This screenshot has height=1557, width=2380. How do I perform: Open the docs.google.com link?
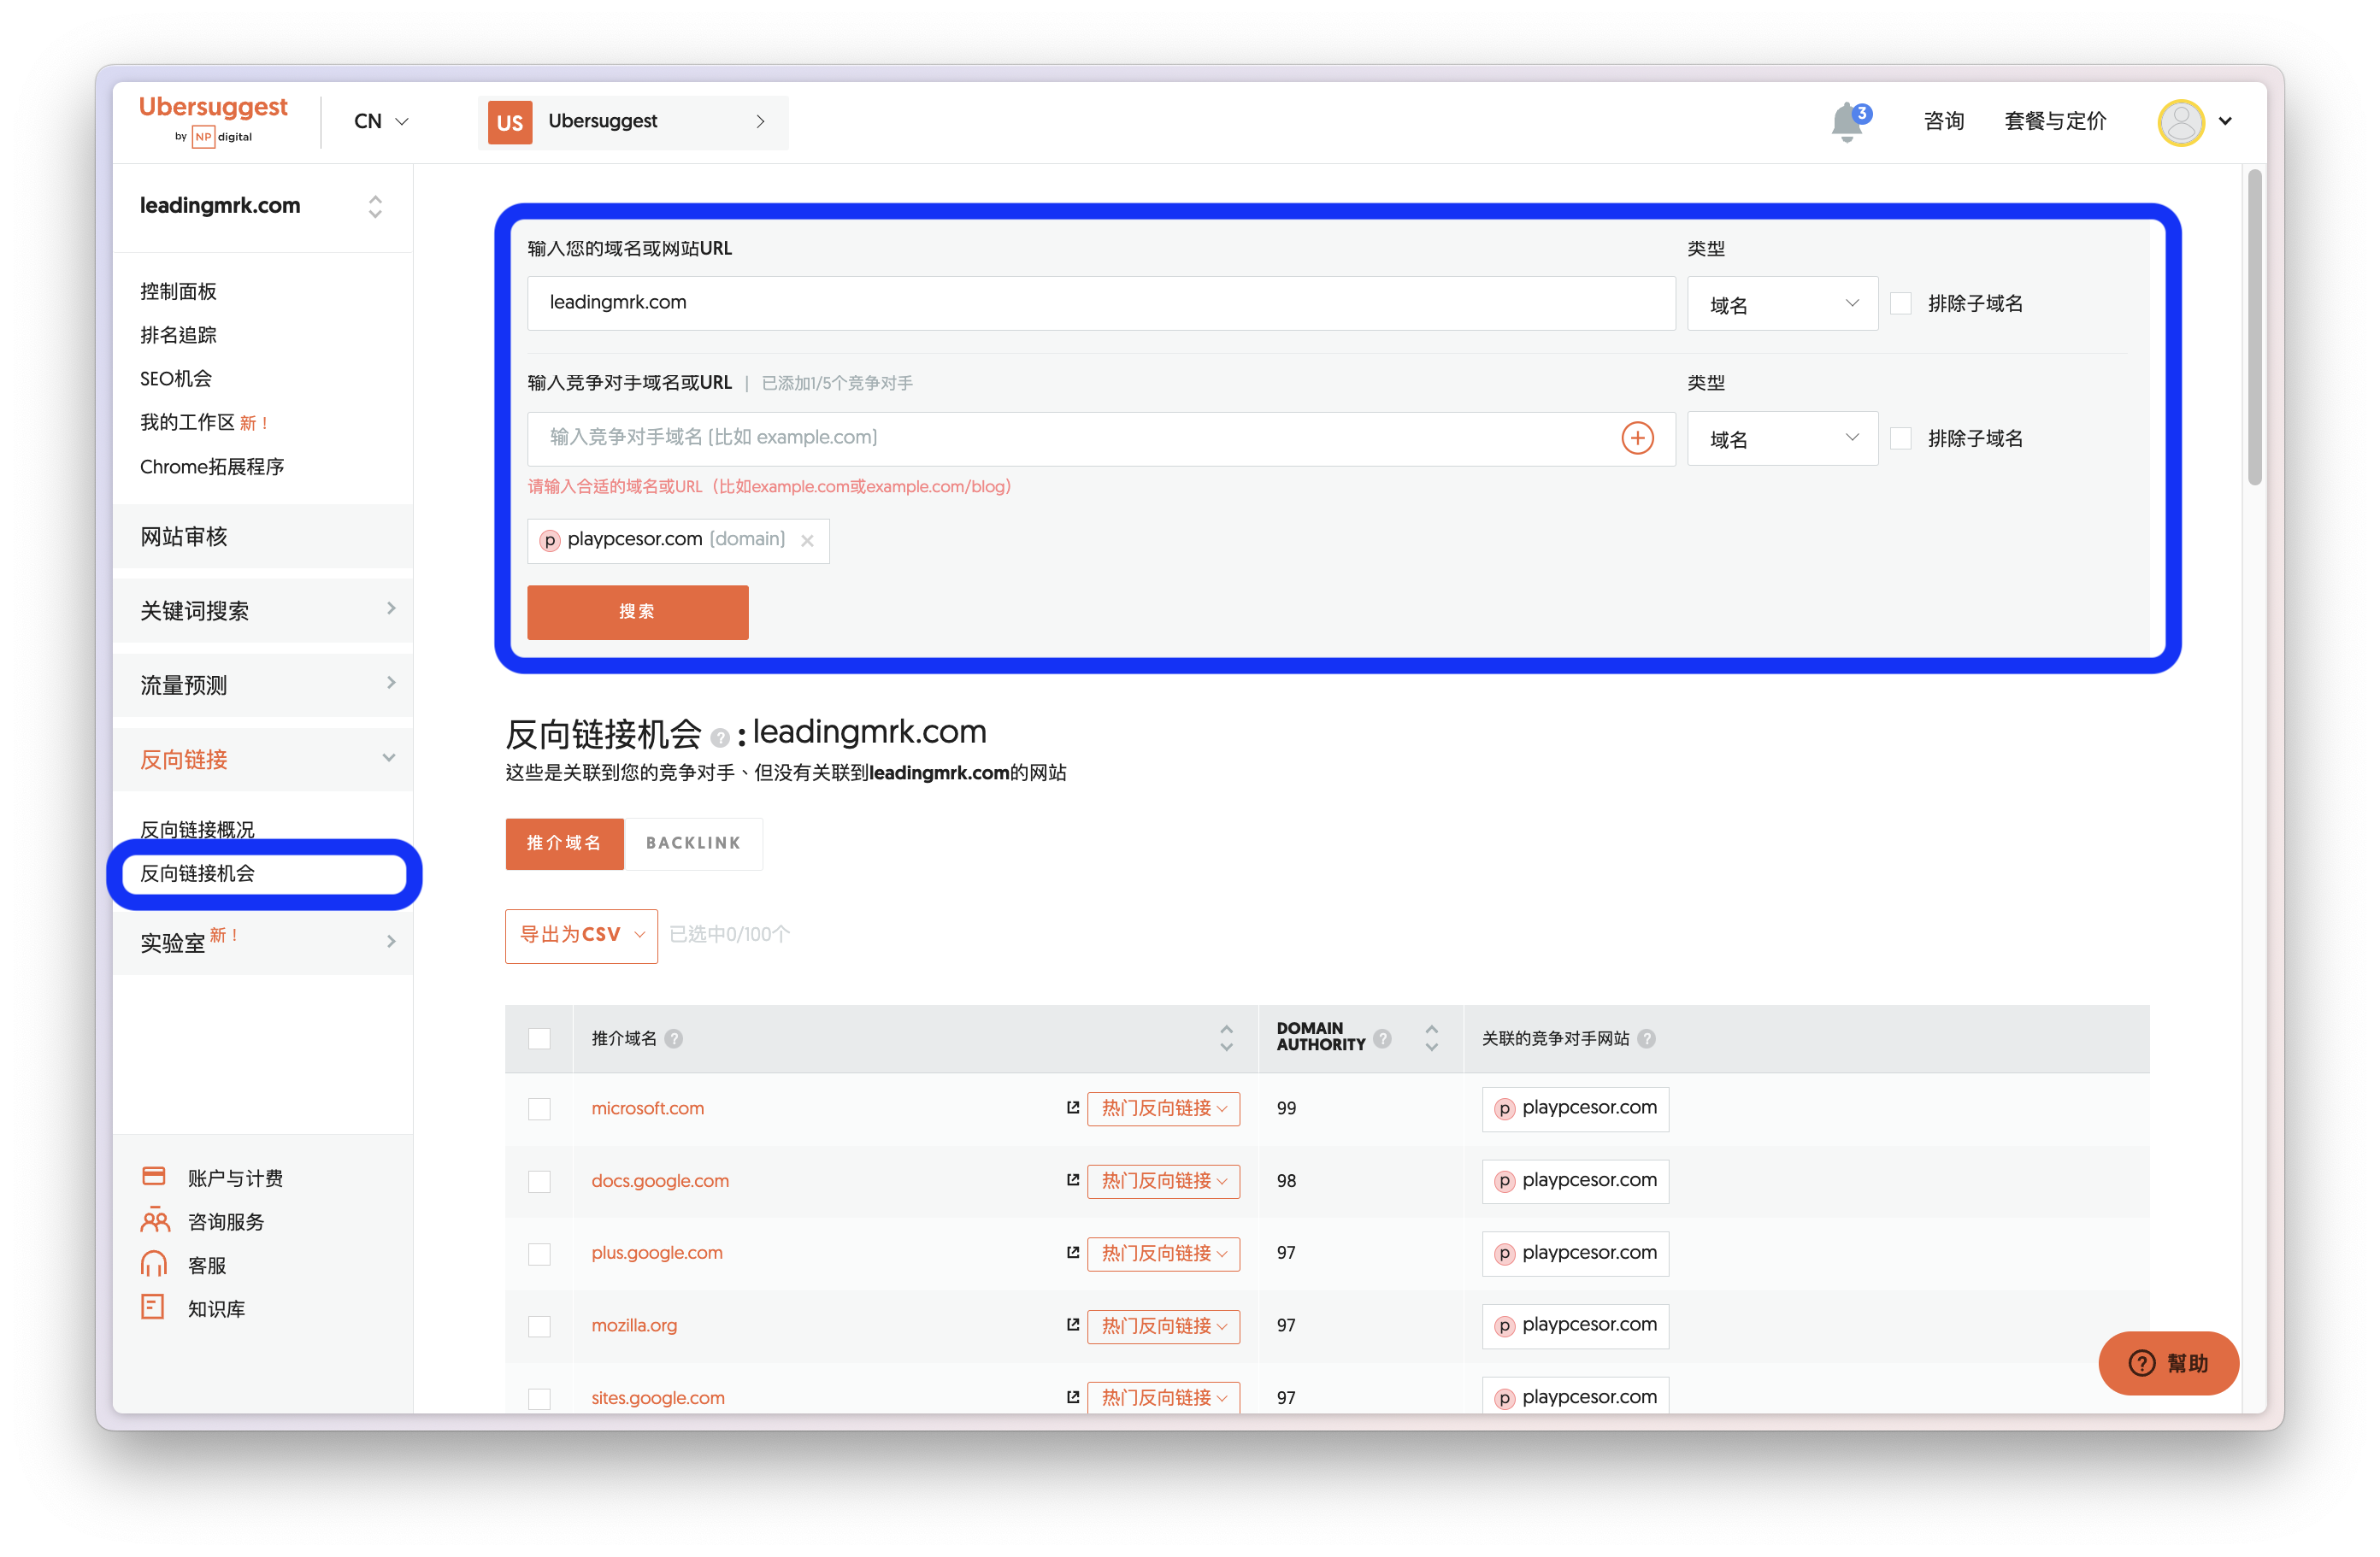click(660, 1180)
